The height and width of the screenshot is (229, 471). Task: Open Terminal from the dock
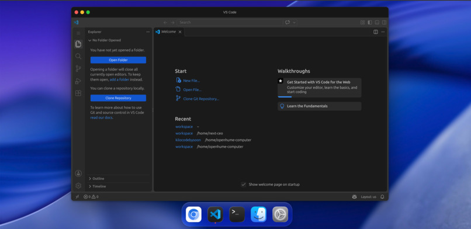(x=237, y=214)
